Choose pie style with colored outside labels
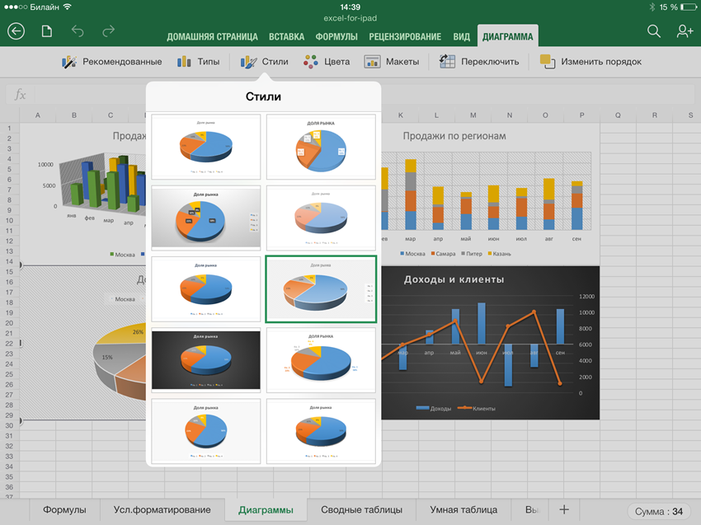This screenshot has height=525, width=701. click(321, 360)
